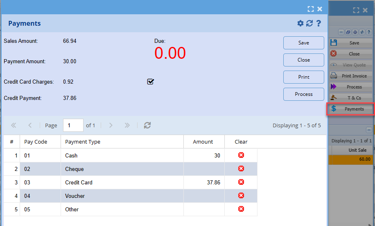Toggle the Credit Card Charges checkbox
Image resolution: width=375 pixels, height=226 pixels.
tap(150, 82)
